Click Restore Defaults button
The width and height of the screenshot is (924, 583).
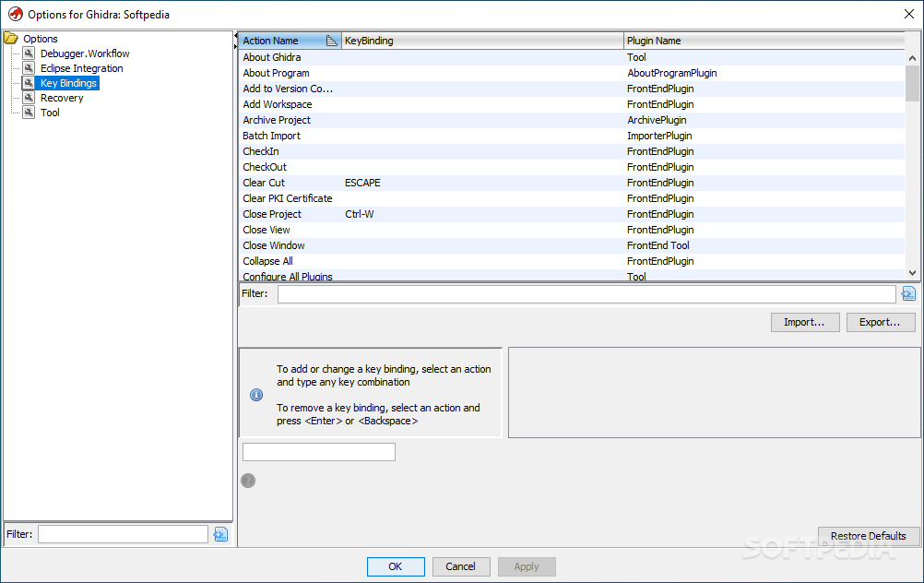(869, 536)
